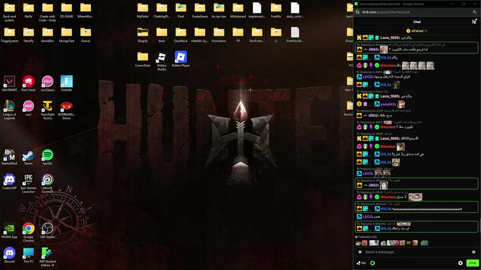Click the daily_contr... file on desktop
The width and height of the screenshot is (481, 270).
(x=295, y=10)
